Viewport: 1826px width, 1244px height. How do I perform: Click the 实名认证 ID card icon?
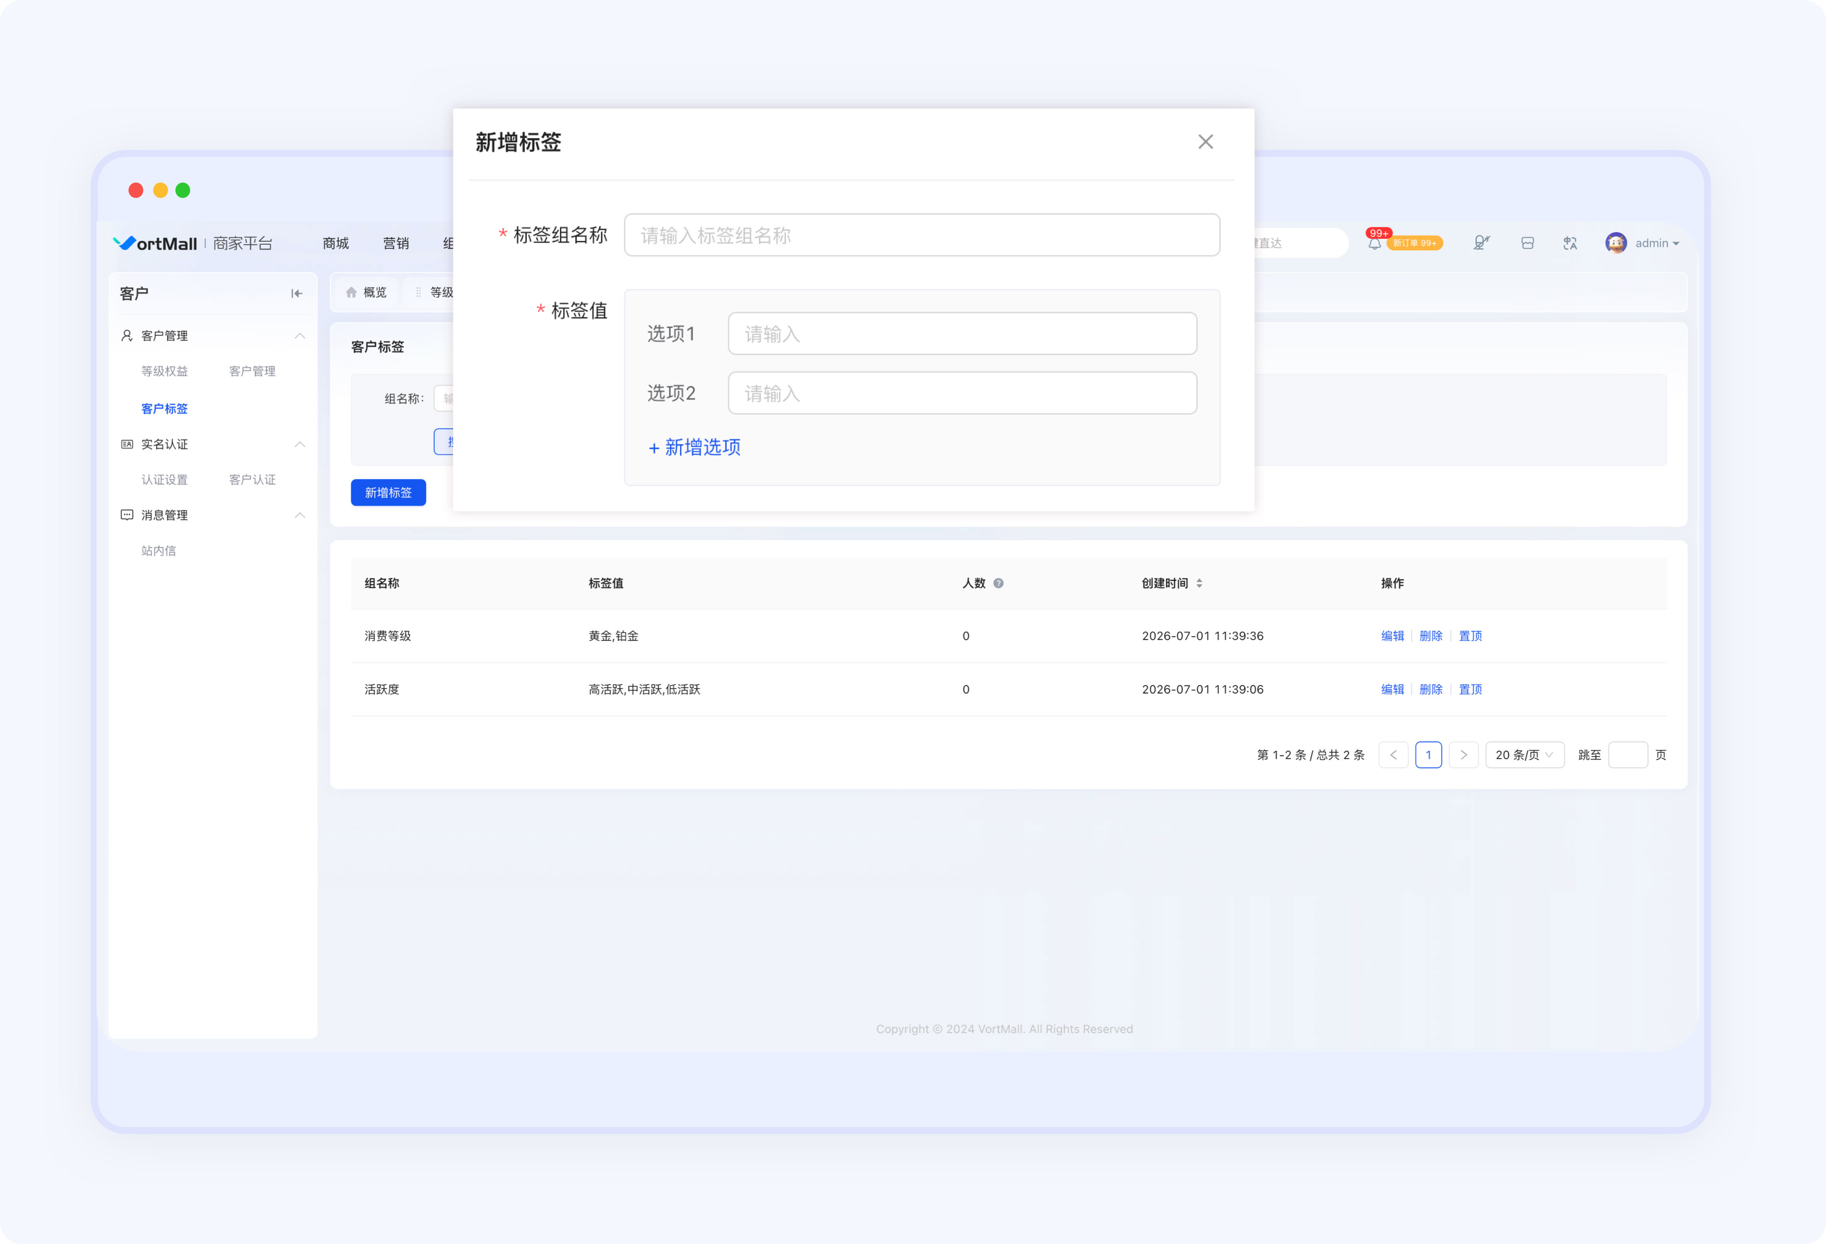(x=127, y=444)
